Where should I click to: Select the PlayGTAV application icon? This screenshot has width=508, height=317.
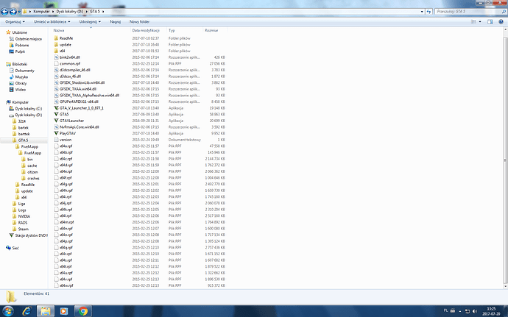coord(56,133)
